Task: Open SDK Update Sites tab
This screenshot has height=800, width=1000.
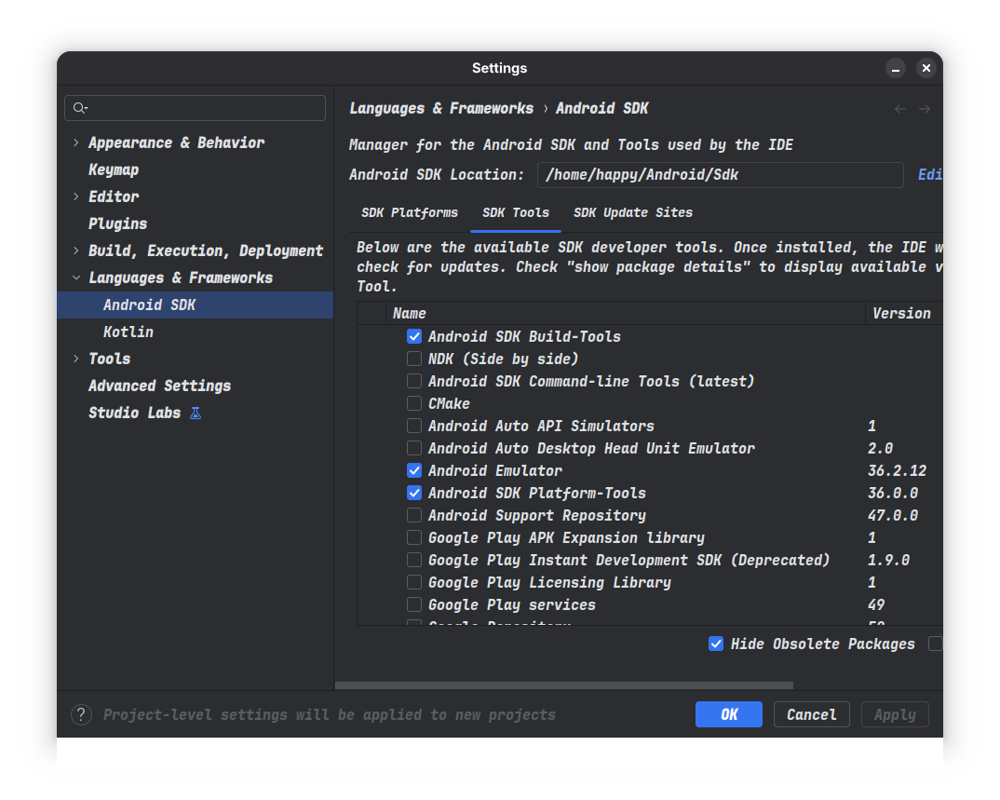Action: [632, 212]
